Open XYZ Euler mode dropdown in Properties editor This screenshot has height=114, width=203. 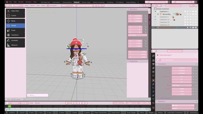click(182, 85)
